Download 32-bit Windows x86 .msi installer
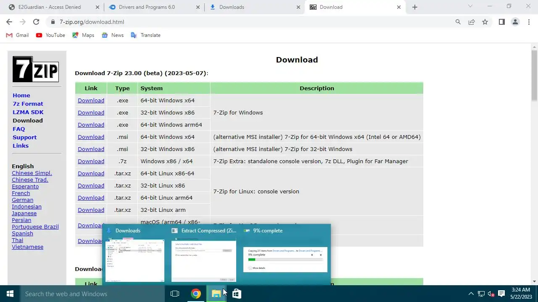Screen dimensions: 538x302 pos(91,149)
